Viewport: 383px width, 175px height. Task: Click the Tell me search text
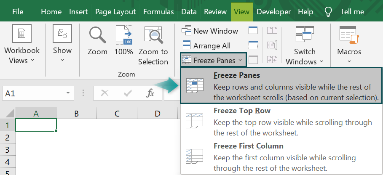pos(352,12)
